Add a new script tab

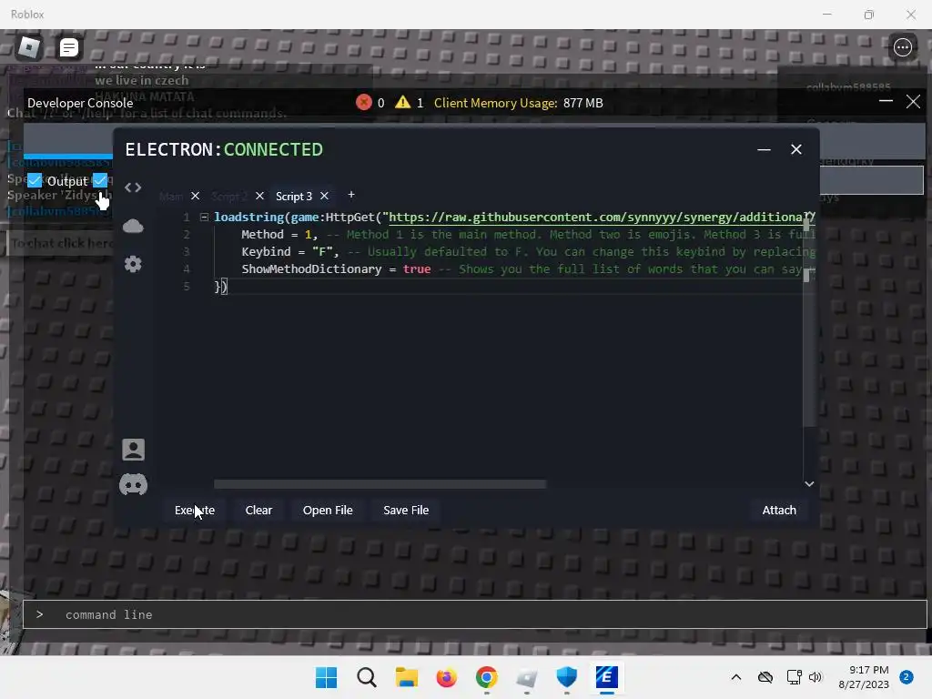351,195
